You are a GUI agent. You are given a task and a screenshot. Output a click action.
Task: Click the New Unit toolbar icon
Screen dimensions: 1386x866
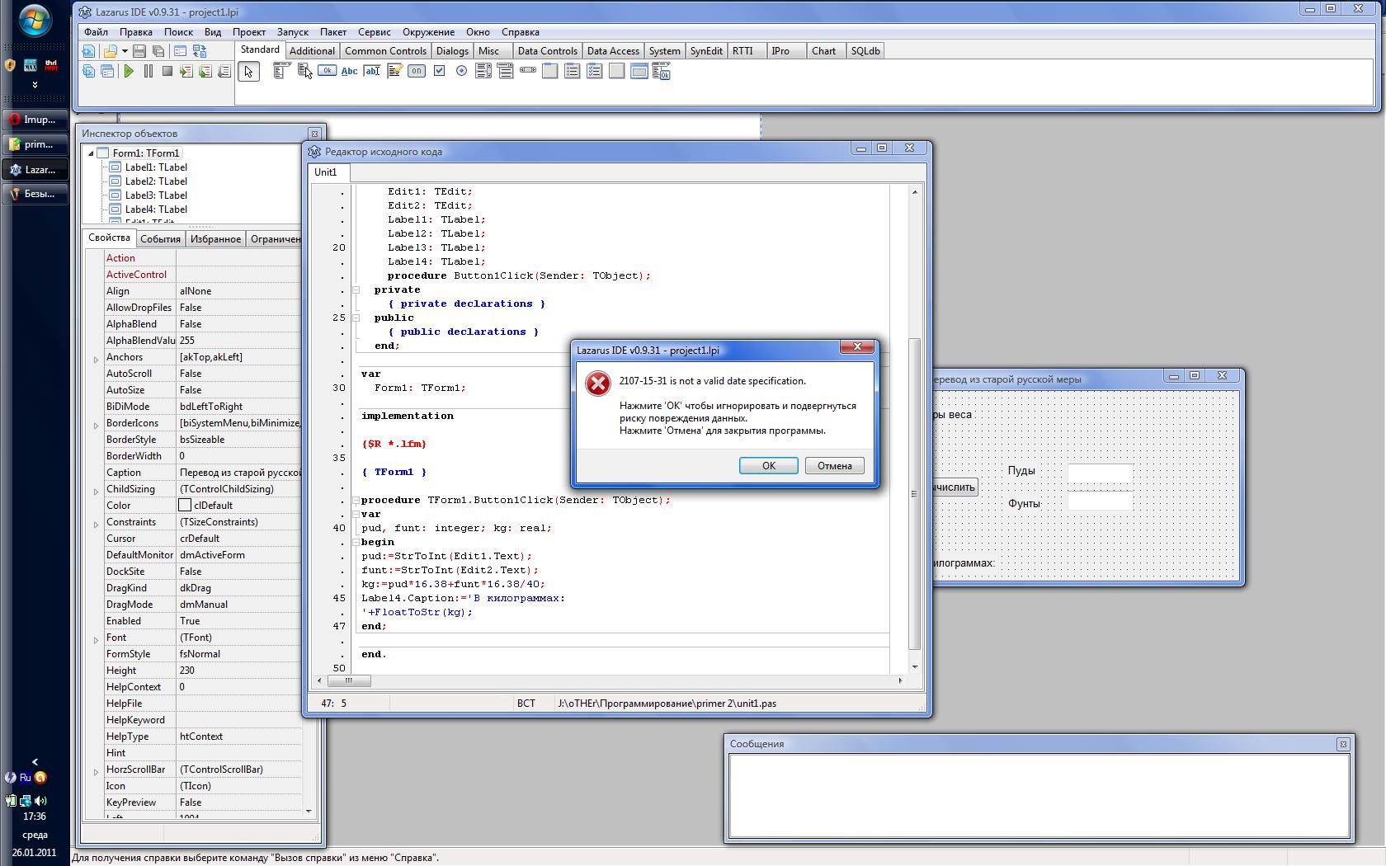(88, 51)
